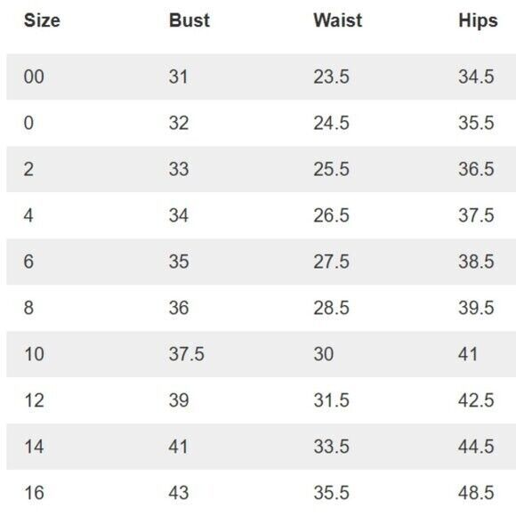Screen dimensions: 516x516
Task: Click bust value 33 for size 2
Action: [x=179, y=169]
